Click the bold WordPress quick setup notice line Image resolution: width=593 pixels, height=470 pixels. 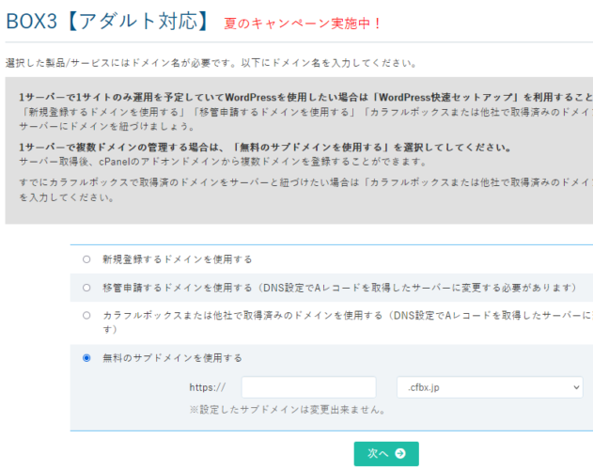pos(301,96)
